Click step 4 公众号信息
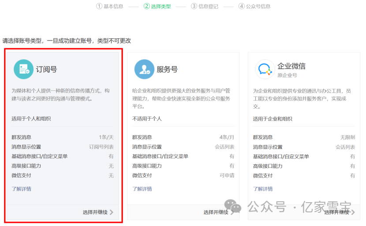The image size is (366, 226). click(x=254, y=6)
